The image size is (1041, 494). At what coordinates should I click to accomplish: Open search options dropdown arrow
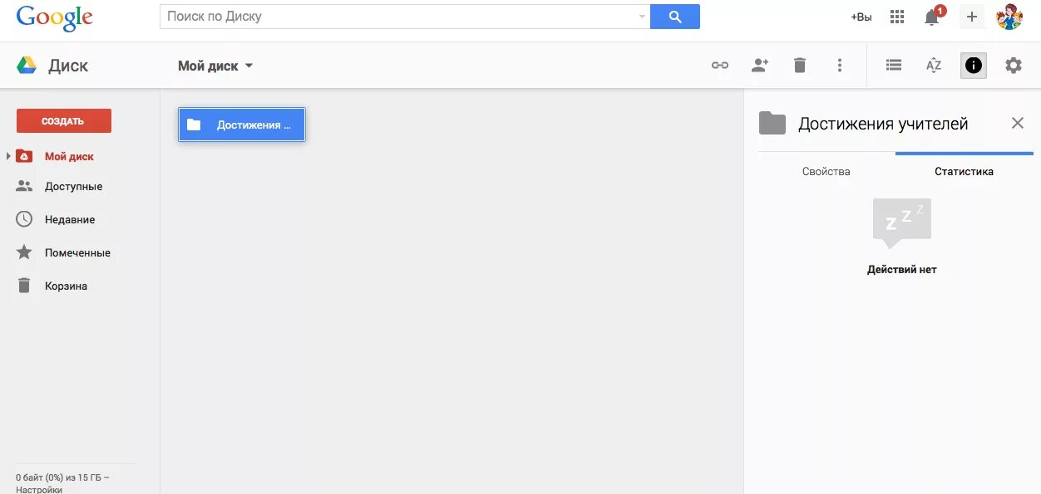pyautogui.click(x=642, y=17)
